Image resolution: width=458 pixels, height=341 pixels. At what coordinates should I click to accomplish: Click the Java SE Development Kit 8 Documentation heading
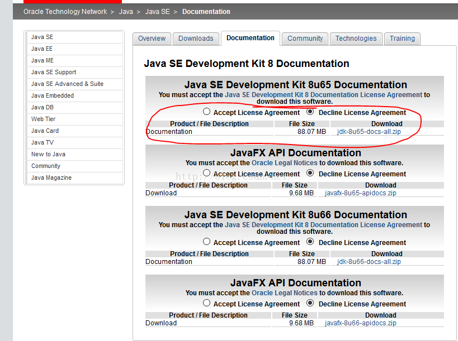tap(247, 64)
